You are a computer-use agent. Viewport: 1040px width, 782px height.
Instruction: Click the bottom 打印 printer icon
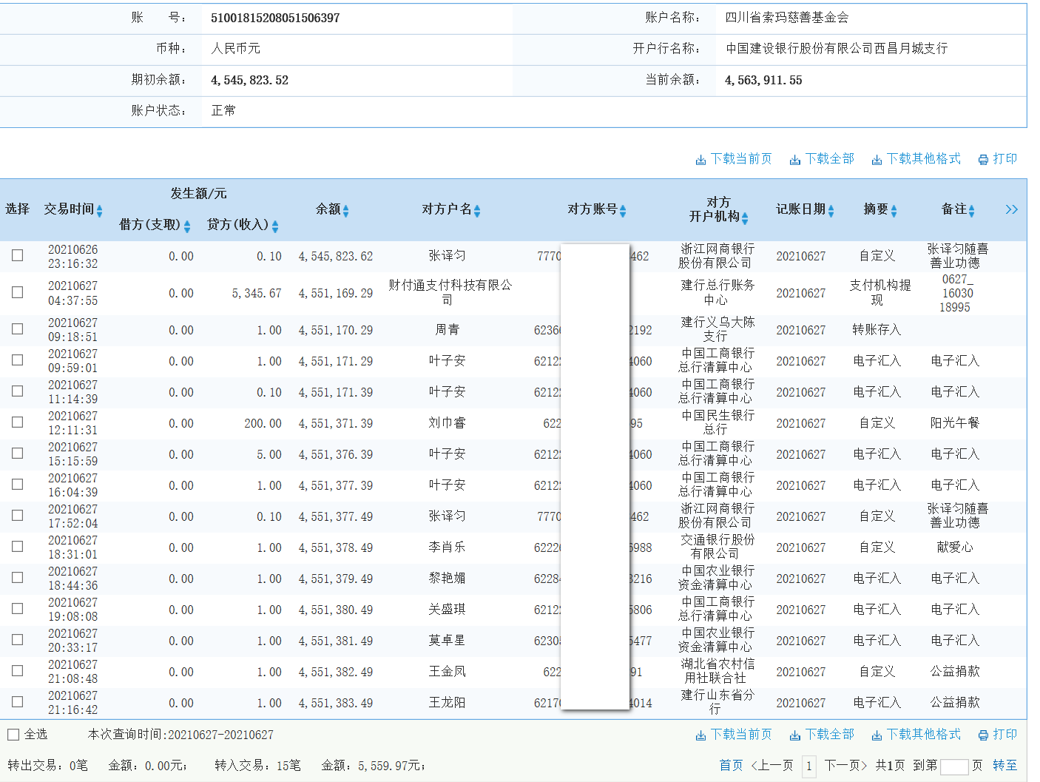(984, 735)
